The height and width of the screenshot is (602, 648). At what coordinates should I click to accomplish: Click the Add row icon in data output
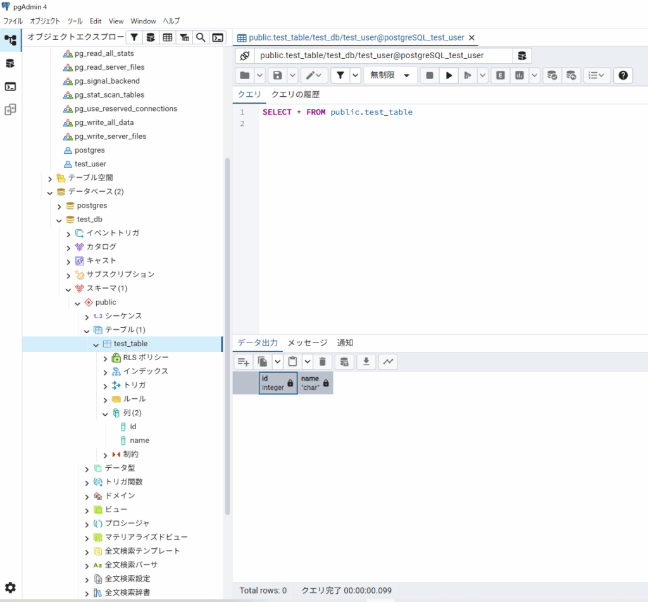[x=244, y=362]
